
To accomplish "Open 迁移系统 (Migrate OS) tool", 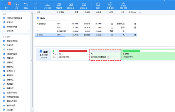I will coord(48,6).
